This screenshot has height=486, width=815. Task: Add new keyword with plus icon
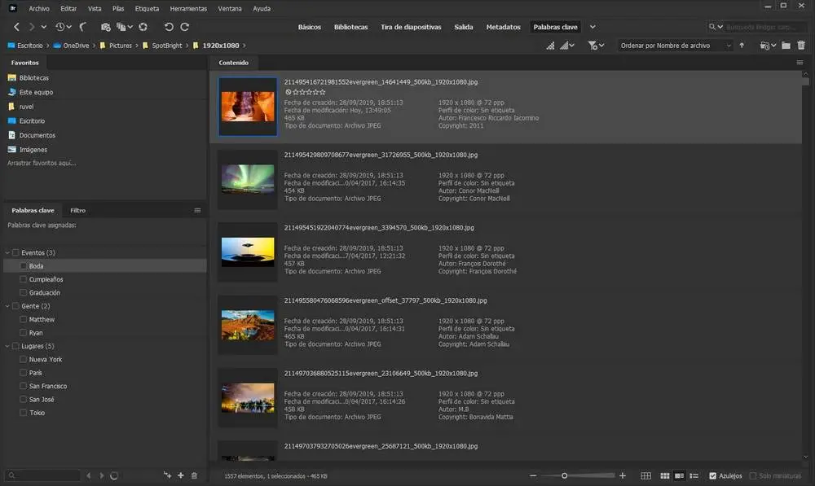click(181, 475)
